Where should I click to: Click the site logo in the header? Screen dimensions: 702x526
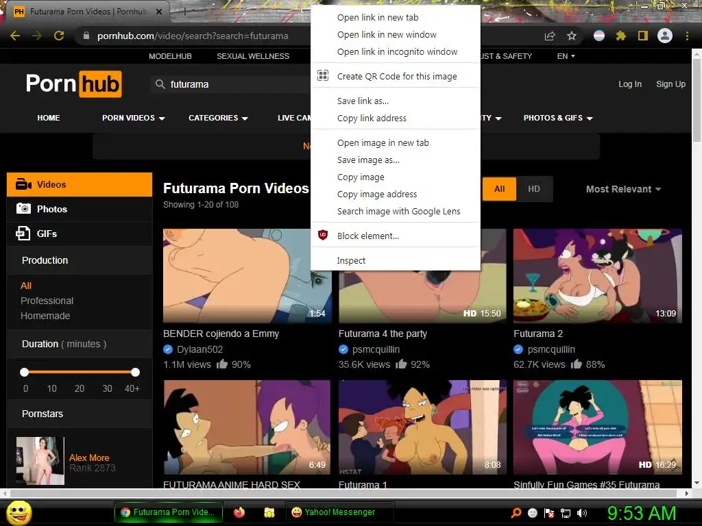74,84
